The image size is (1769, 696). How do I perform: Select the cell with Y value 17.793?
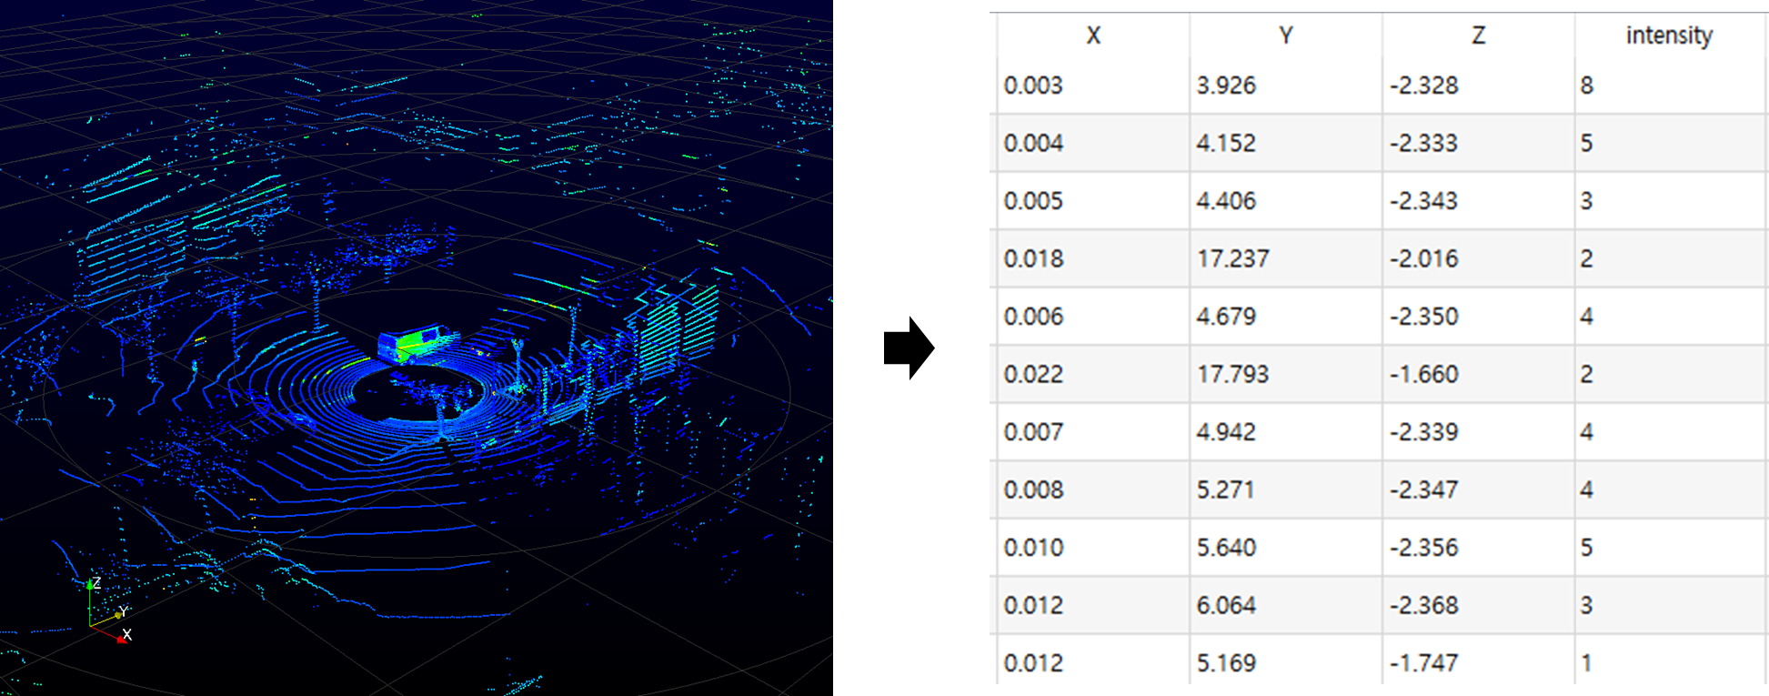coord(1232,375)
